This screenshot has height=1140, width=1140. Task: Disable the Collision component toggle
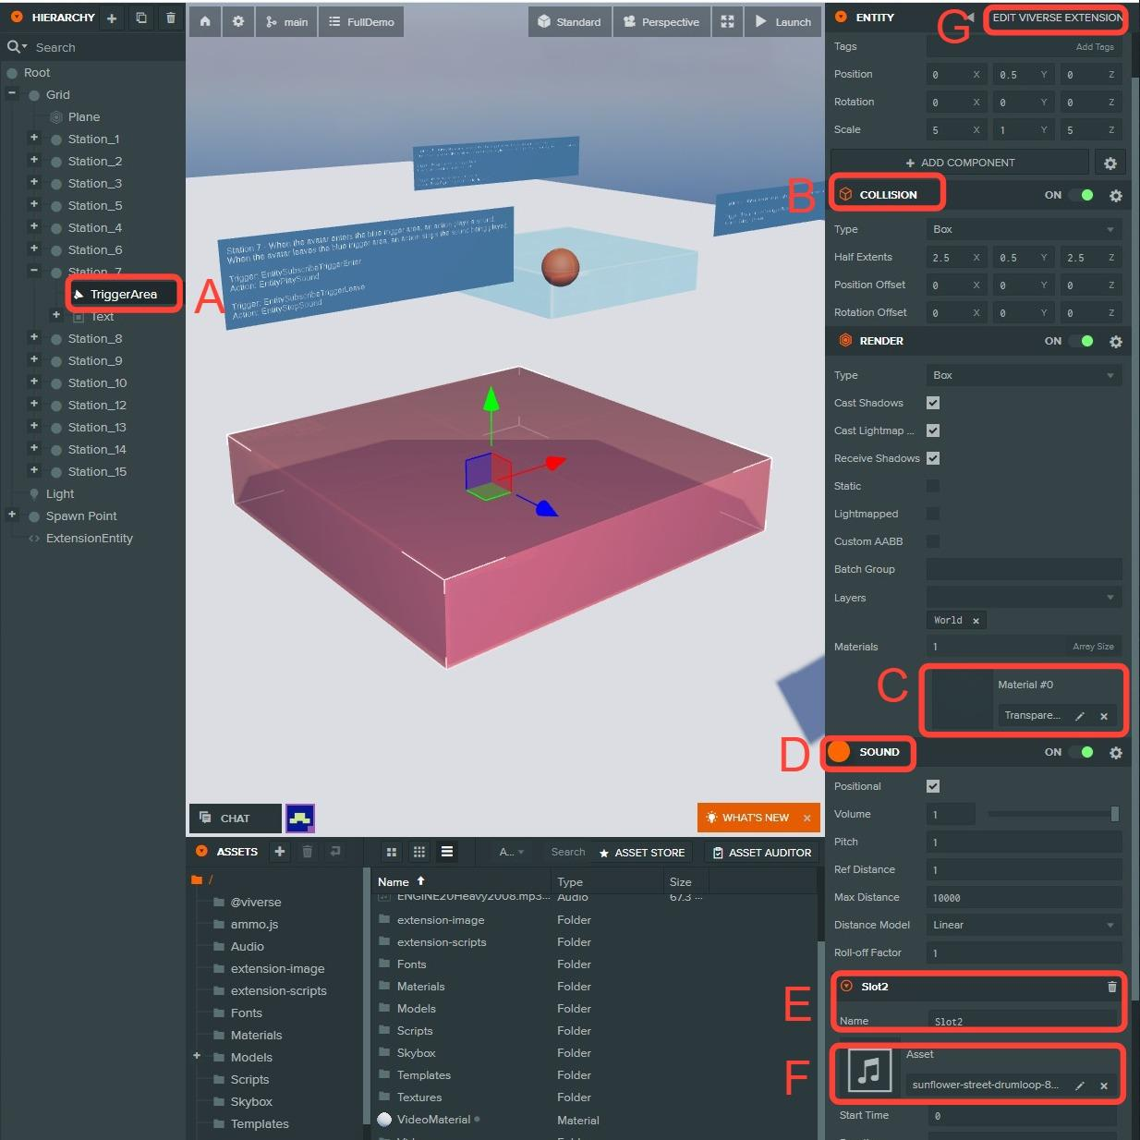click(x=1081, y=195)
